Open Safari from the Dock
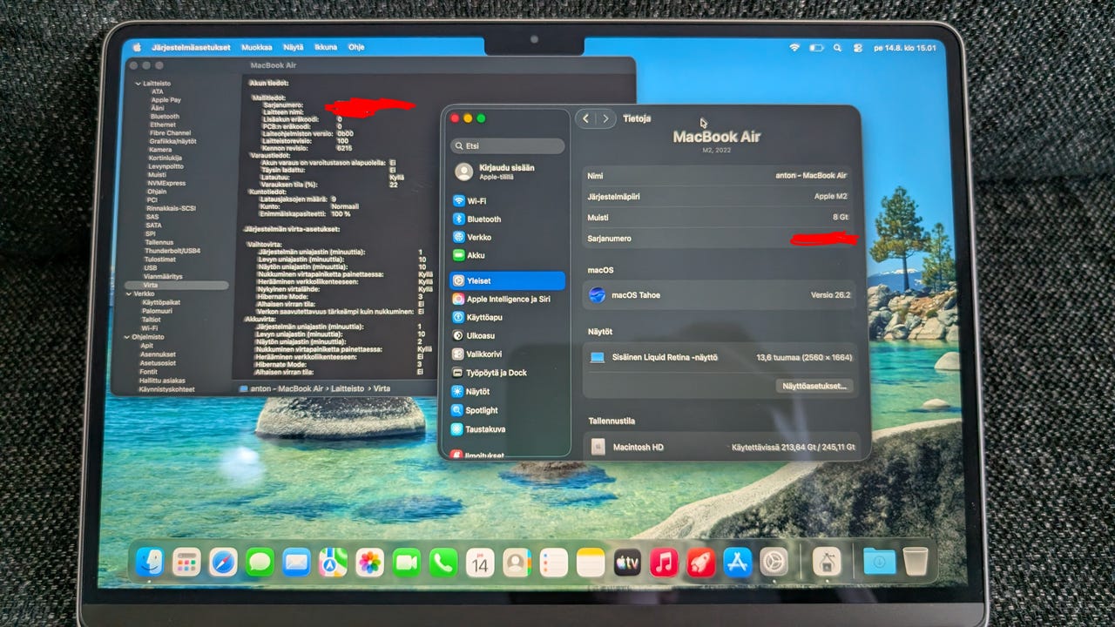 pyautogui.click(x=223, y=563)
